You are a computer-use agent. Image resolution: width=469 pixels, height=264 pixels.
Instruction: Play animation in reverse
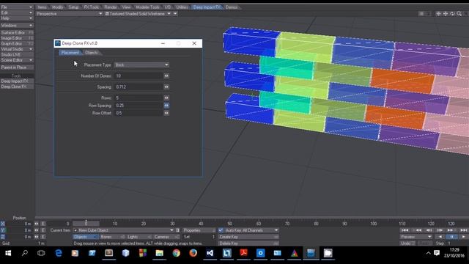pyautogui.click(x=440, y=237)
